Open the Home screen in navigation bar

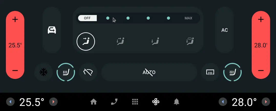[x=93, y=102]
